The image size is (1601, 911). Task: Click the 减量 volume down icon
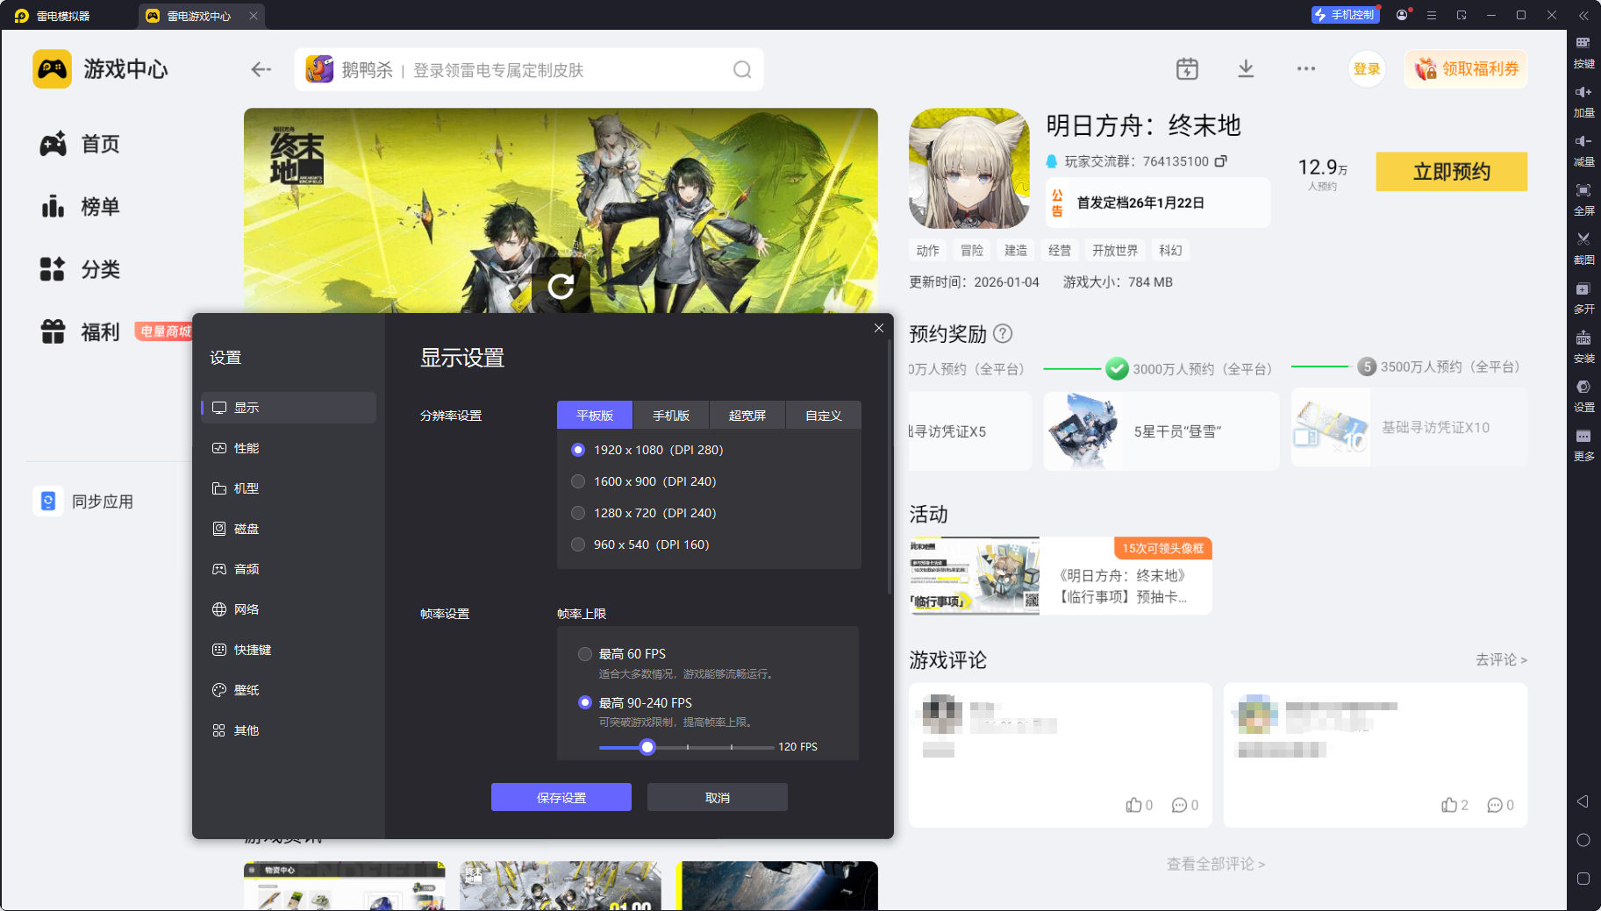1583,141
